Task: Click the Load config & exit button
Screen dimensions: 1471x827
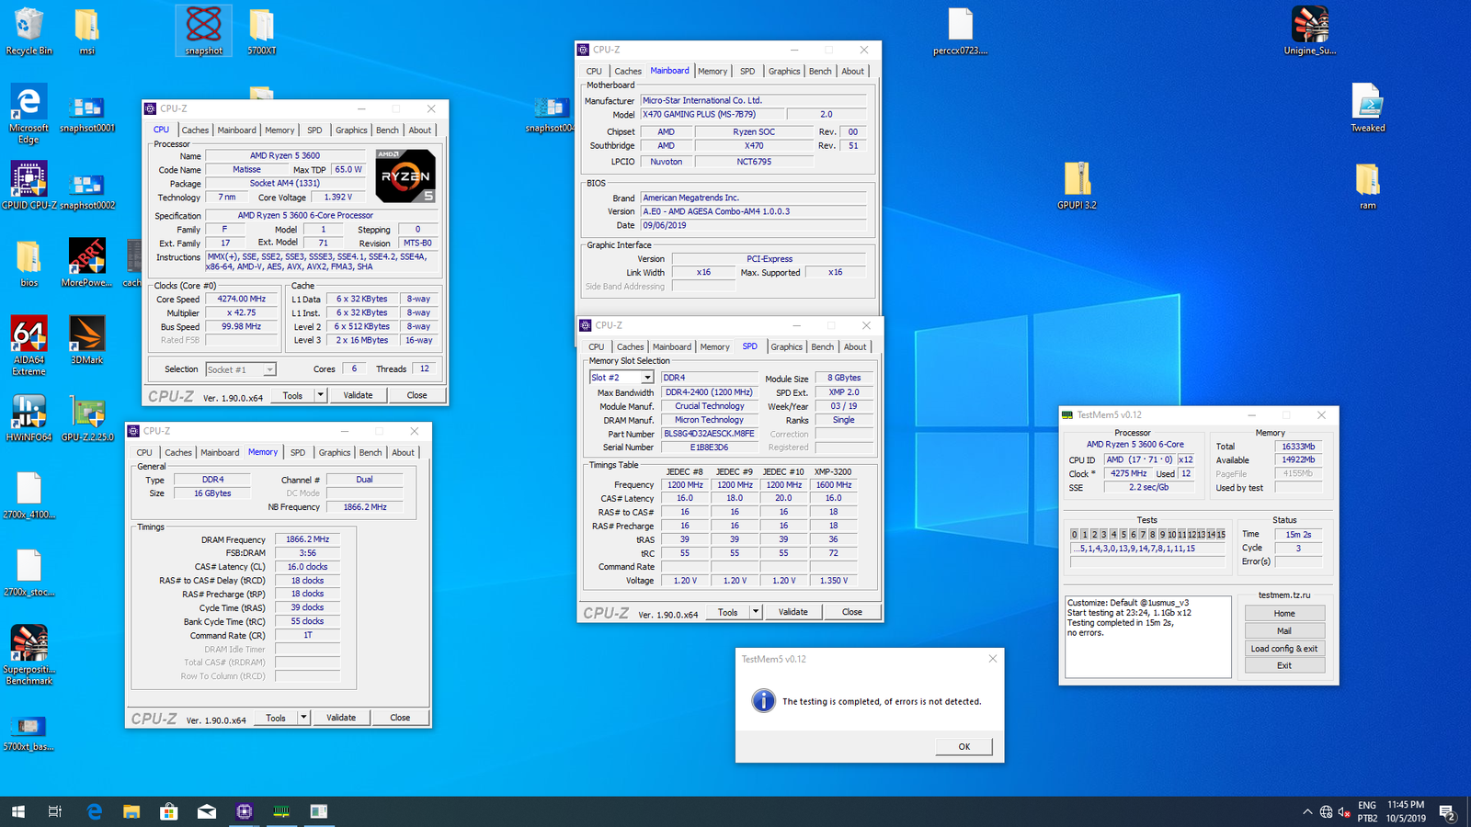Action: pyautogui.click(x=1284, y=649)
